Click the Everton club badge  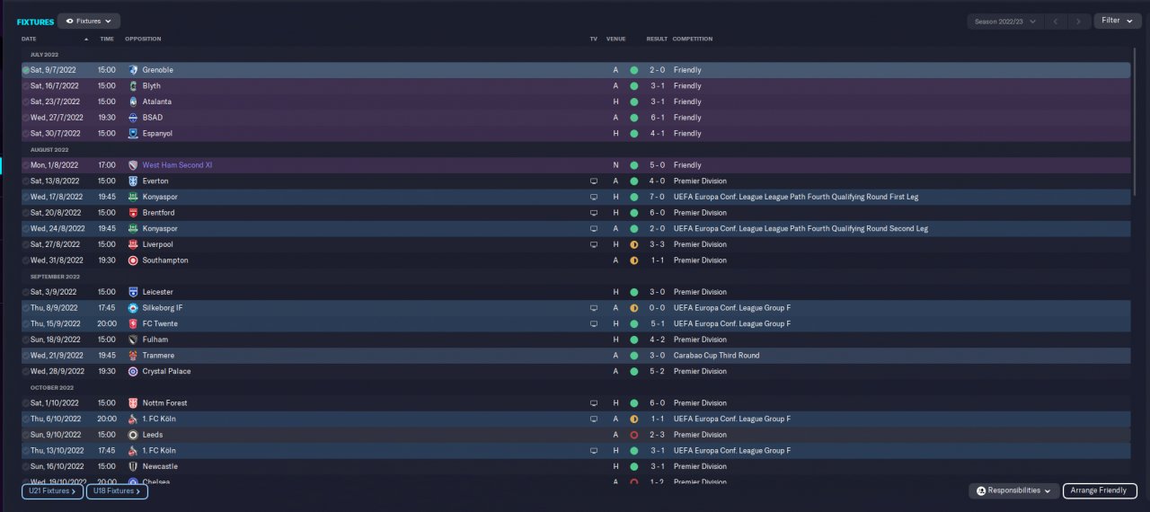tap(133, 181)
